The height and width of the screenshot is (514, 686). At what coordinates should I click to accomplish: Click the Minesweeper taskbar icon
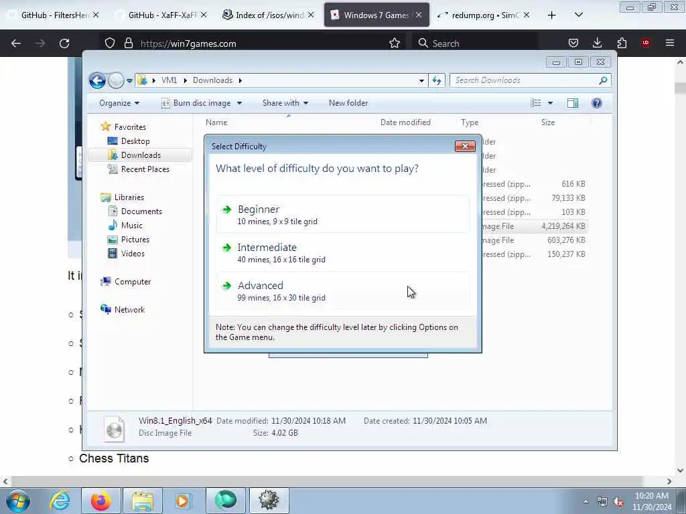[x=269, y=501]
